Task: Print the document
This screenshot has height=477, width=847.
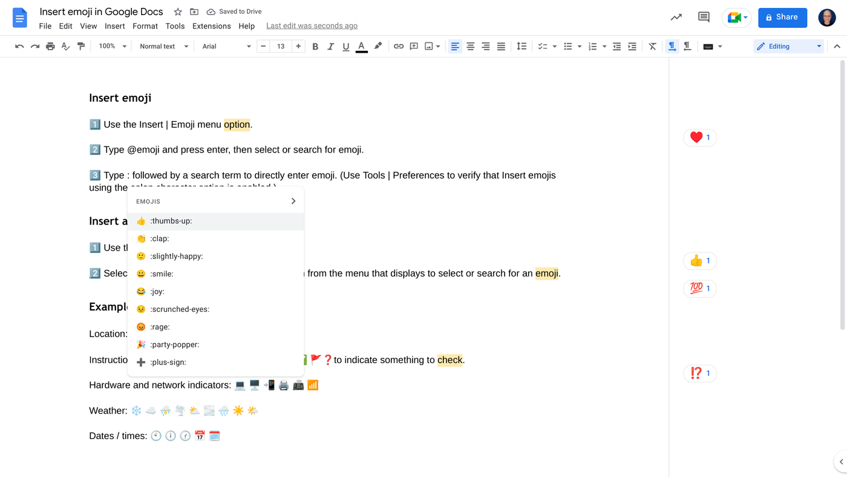Action: tap(50, 46)
